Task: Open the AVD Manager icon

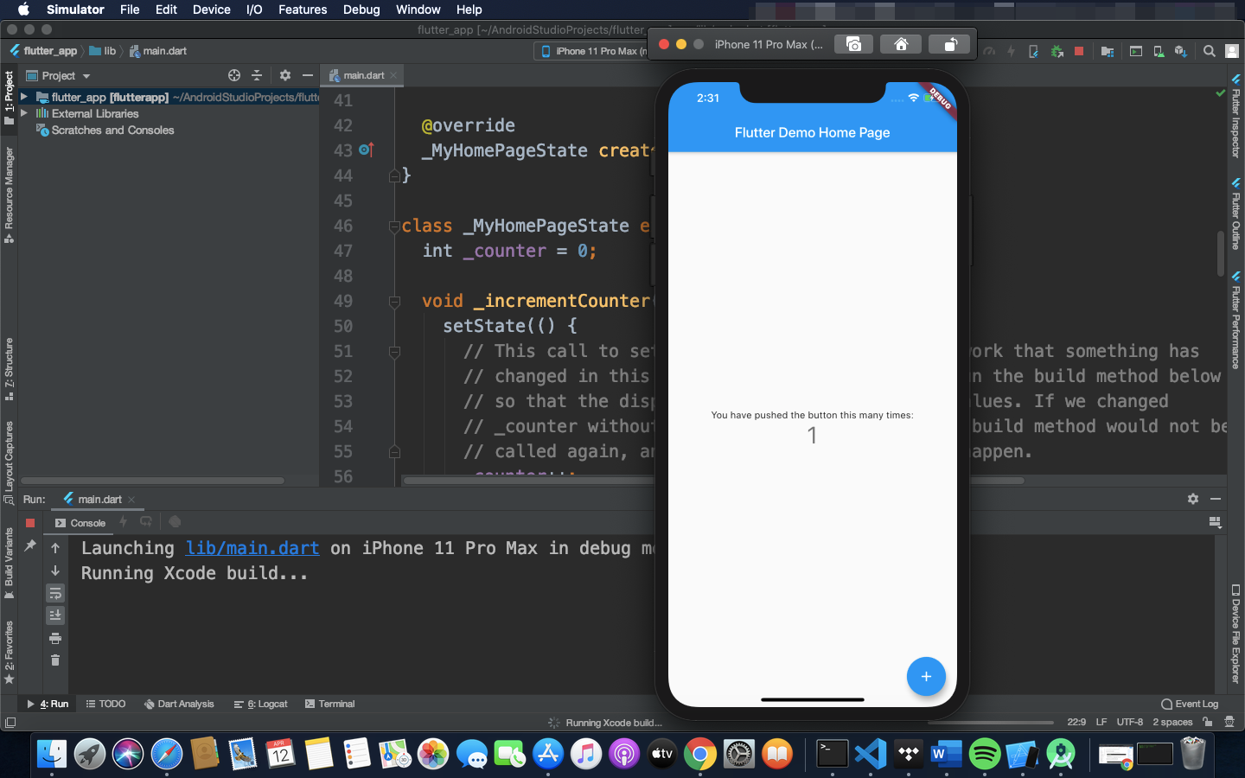Action: [1159, 51]
